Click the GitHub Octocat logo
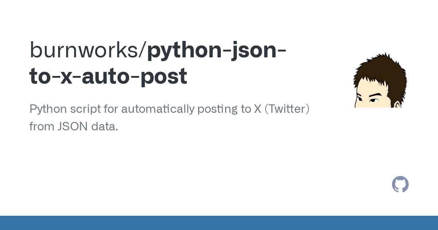This screenshot has height=230, width=438. coord(400,184)
